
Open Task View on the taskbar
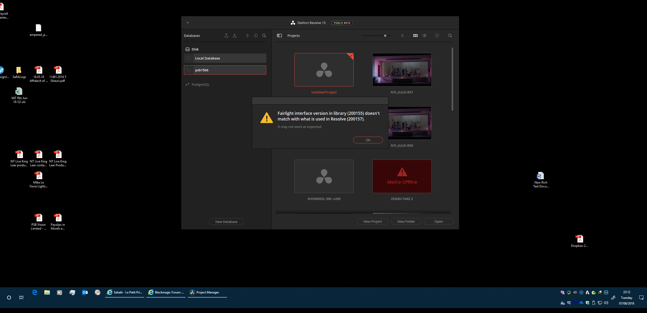click(21, 298)
